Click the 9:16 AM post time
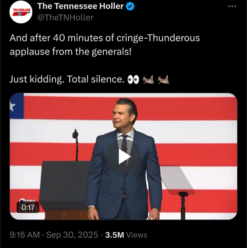 click(25, 235)
